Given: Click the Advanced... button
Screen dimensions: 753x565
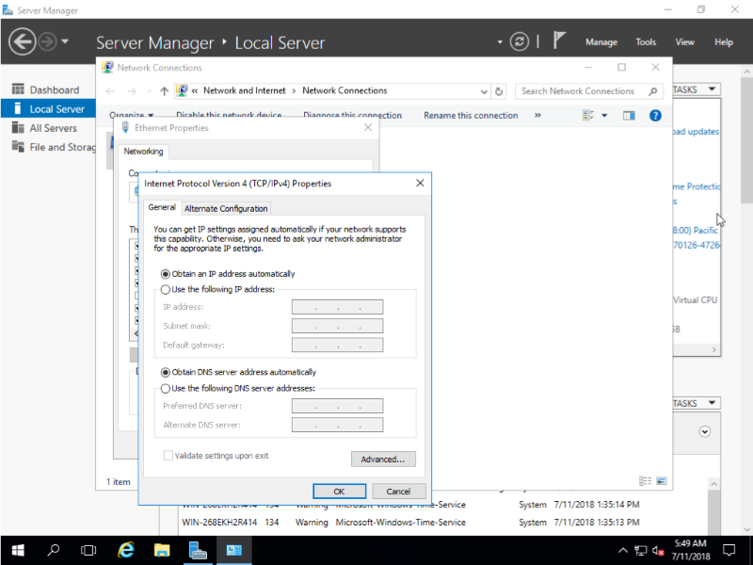Looking at the screenshot, I should 383,460.
